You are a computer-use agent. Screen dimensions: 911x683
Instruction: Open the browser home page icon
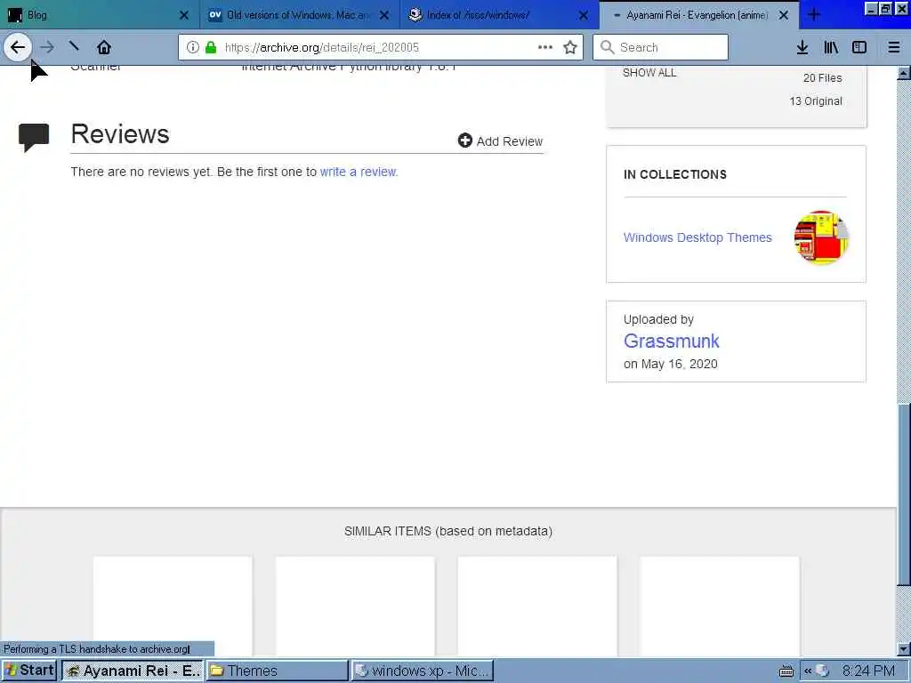104,47
